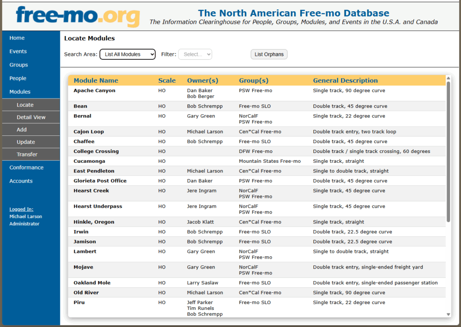Viewport: 461px width, 327px height.
Task: Open the Filter select dropdown
Action: (x=195, y=54)
